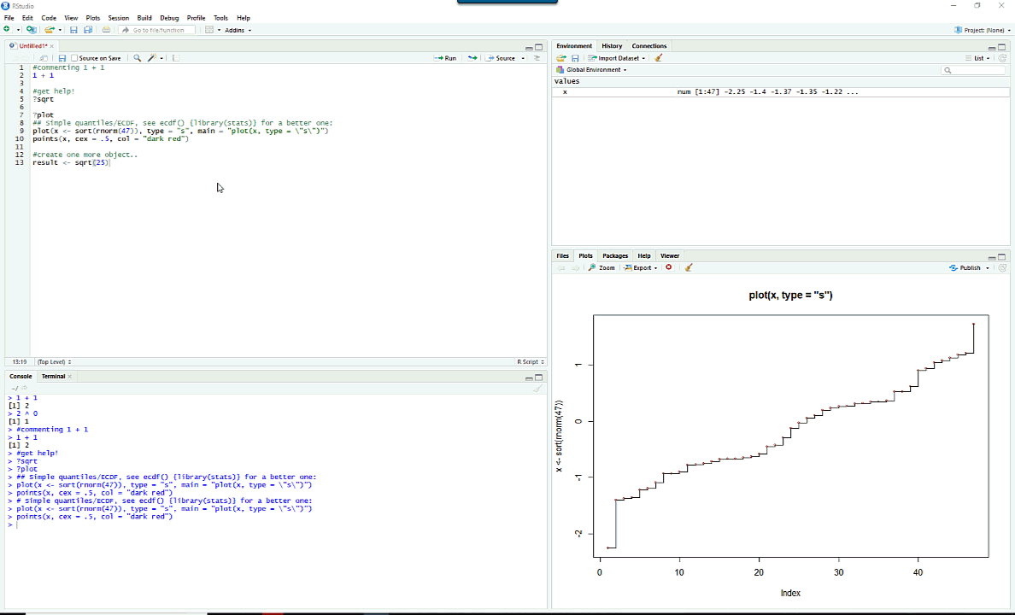This screenshot has height=615, width=1015.
Task: Click the save workspace icon in the Environment pane
Action: click(575, 58)
